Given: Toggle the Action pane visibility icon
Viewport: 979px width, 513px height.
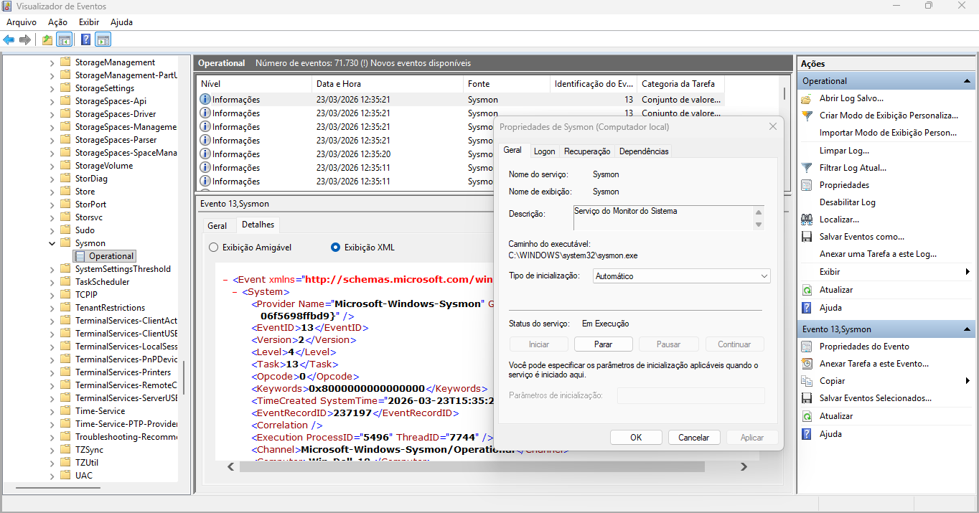Looking at the screenshot, I should pos(103,39).
